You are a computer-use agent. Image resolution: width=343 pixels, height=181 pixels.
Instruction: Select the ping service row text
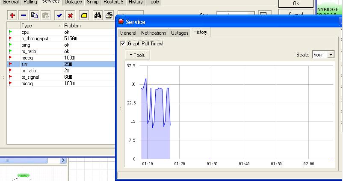[26, 45]
